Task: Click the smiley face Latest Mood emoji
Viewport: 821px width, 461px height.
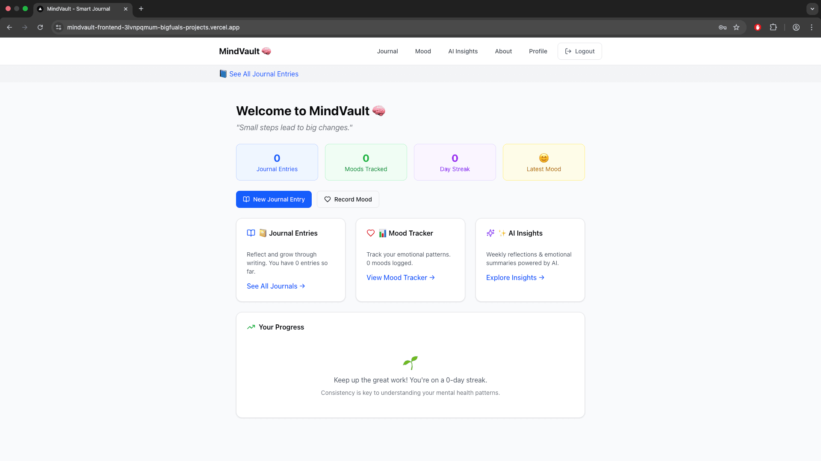Action: pyautogui.click(x=544, y=158)
